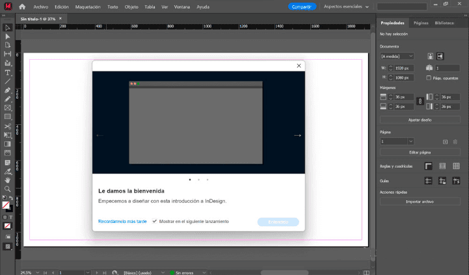Click Importar archivo button
Image resolution: width=469 pixels, height=275 pixels.
pyautogui.click(x=420, y=202)
